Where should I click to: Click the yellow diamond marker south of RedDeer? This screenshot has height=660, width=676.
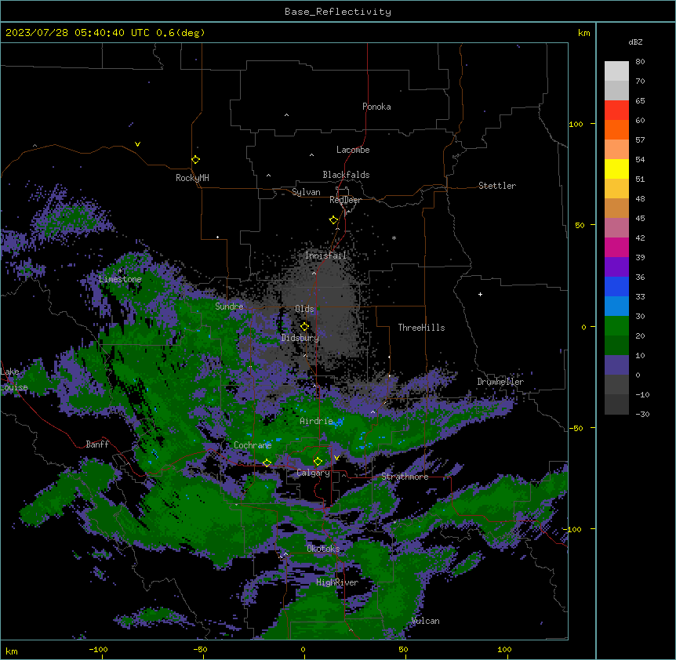[x=333, y=220]
